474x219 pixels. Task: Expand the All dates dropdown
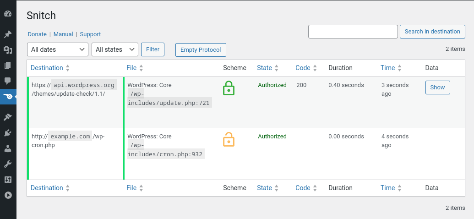(58, 49)
